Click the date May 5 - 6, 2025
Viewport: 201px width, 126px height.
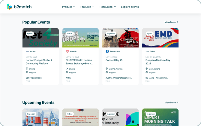click(x=72, y=57)
